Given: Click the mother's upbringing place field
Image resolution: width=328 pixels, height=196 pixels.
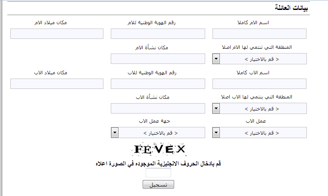Looking at the screenshot, I should tap(158, 59).
